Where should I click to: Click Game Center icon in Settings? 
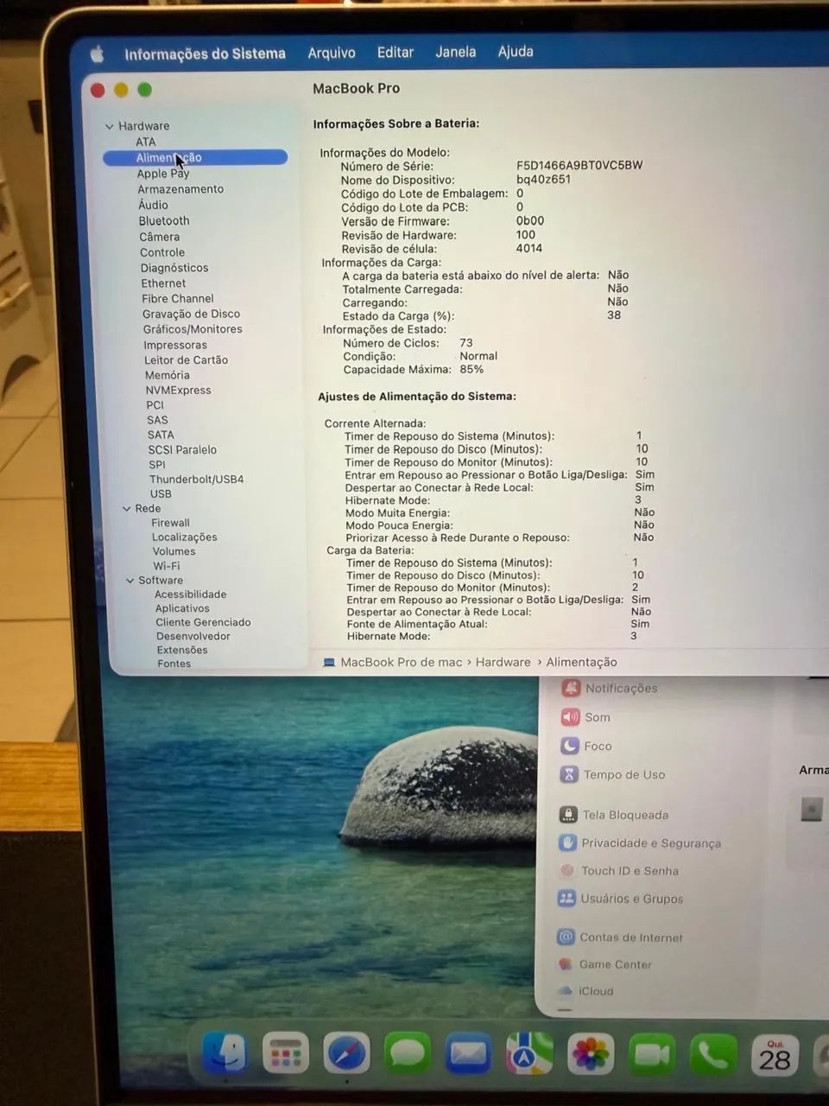[x=566, y=963]
